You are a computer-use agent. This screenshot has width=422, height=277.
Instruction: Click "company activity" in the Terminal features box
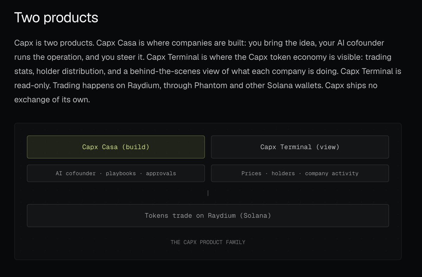tap(332, 173)
